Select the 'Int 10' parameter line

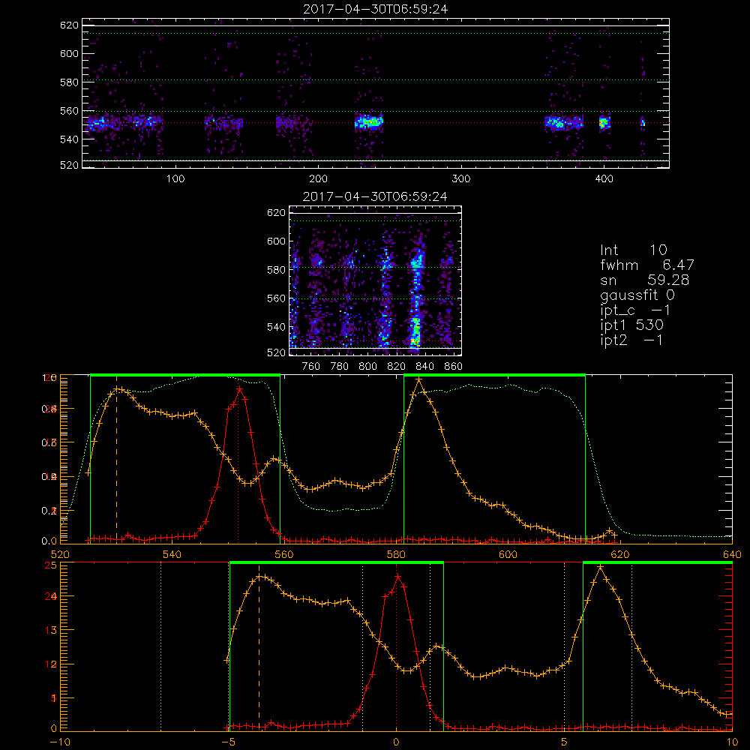coord(634,250)
